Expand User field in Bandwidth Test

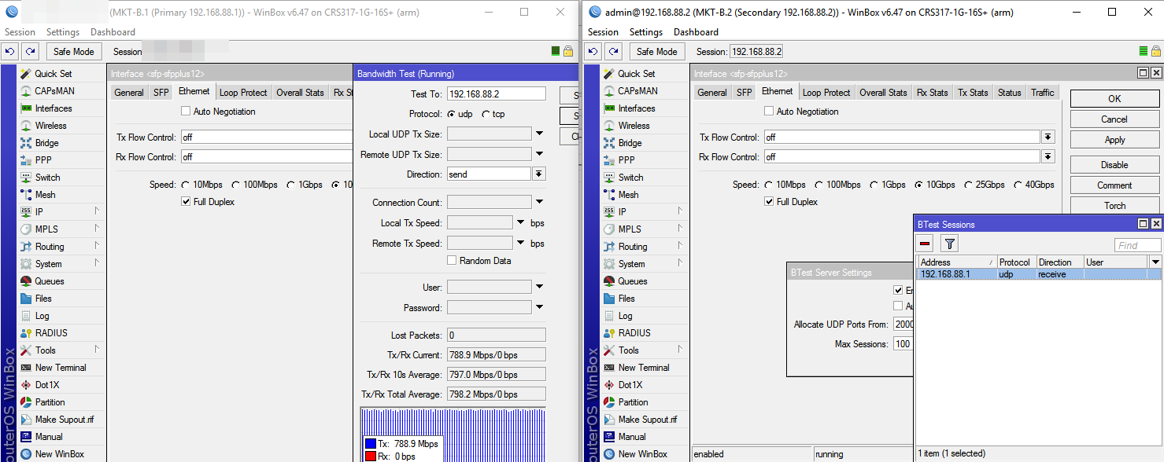[540, 287]
